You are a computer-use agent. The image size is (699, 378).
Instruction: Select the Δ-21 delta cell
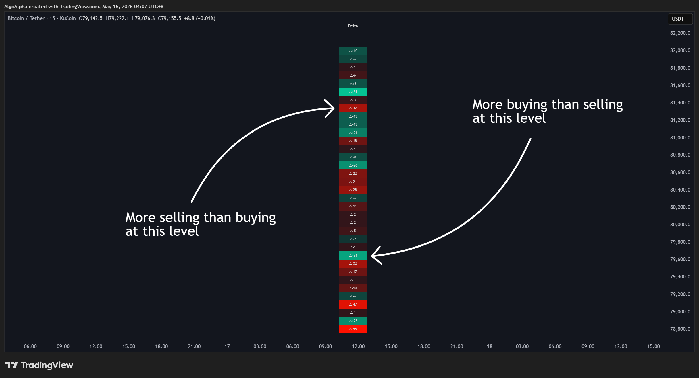coord(353,182)
